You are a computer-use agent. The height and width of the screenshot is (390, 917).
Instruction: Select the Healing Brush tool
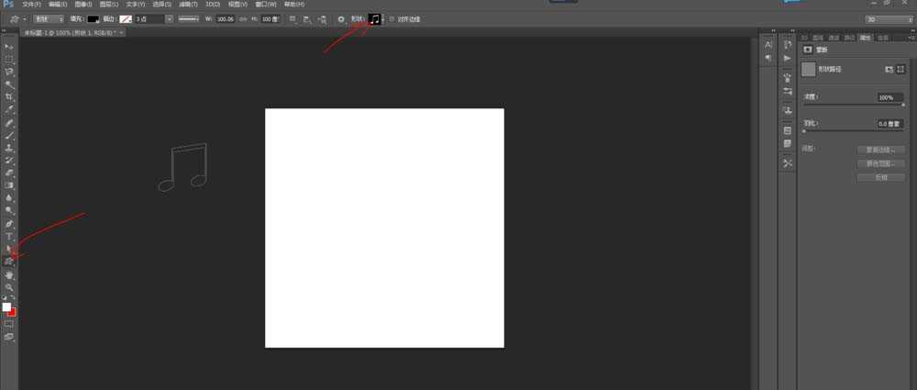point(9,123)
